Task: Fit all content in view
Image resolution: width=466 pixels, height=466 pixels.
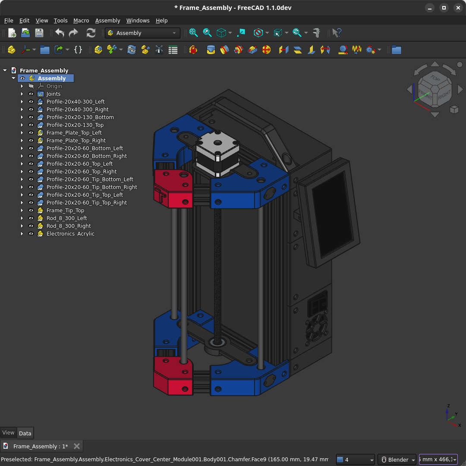Action: [x=193, y=33]
